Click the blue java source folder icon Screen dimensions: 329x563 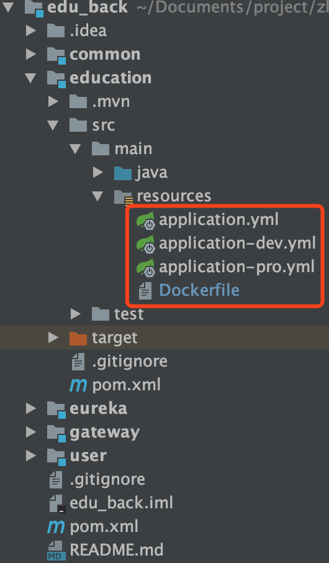click(123, 173)
